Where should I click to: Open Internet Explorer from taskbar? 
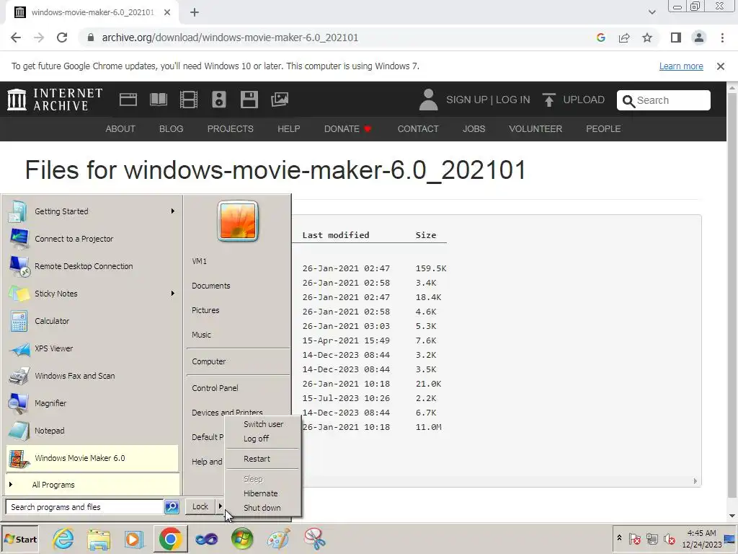coord(63,538)
